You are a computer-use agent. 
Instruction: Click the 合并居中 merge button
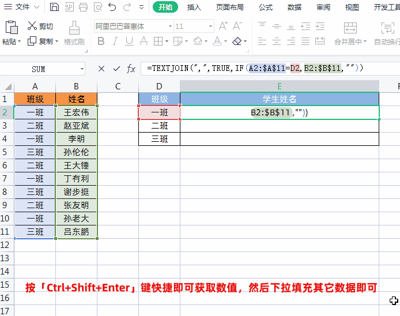(350, 33)
